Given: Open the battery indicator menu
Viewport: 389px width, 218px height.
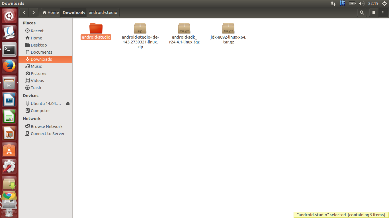Looking at the screenshot, I should 352,3.
